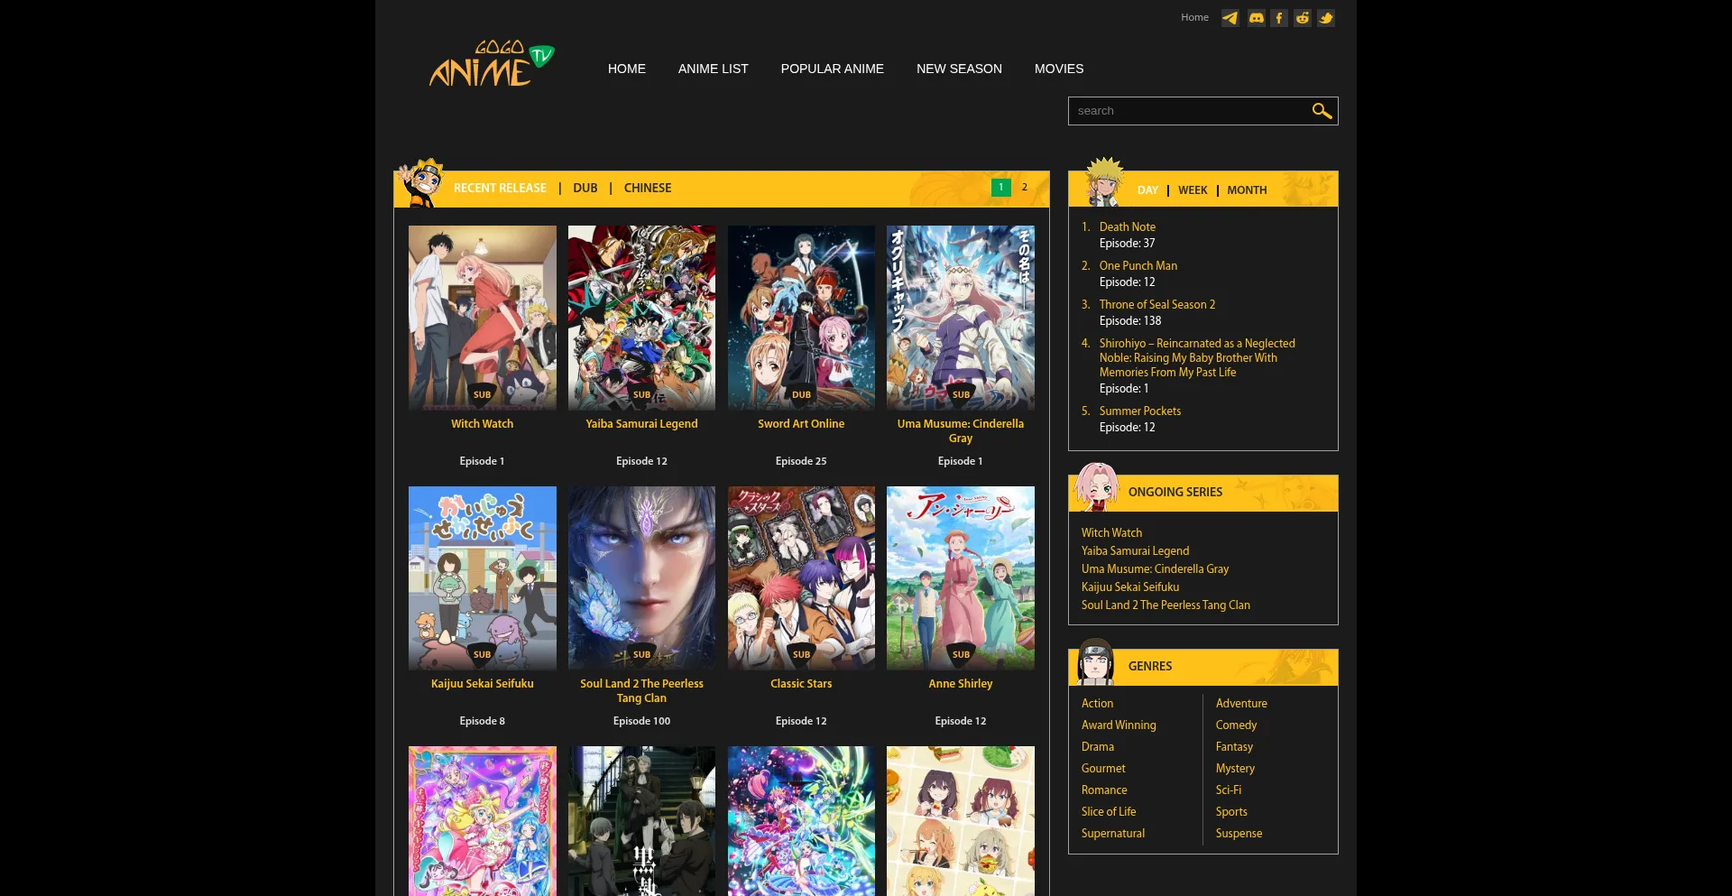Open Death Note in popular list
Screen dimensions: 1732x896
(1127, 227)
